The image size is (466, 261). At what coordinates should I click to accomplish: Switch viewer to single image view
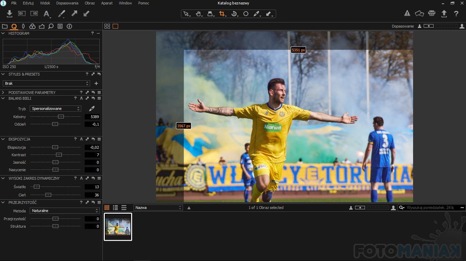115,26
